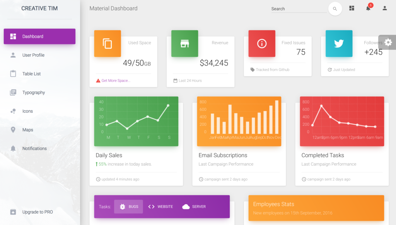
Task: Click the settings gear on the right edge
Action: tap(387, 42)
